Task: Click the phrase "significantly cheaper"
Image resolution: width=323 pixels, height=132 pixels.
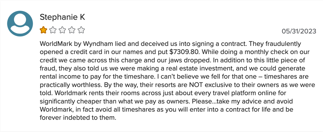Action: click(72, 102)
